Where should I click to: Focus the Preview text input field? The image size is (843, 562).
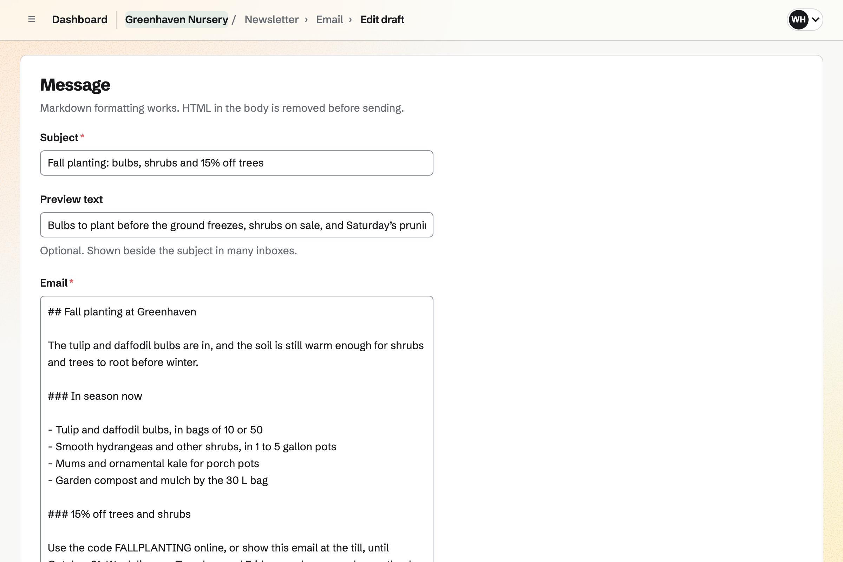pos(236,225)
